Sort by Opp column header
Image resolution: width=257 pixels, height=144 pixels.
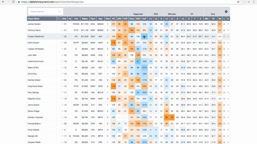[x=100, y=19]
